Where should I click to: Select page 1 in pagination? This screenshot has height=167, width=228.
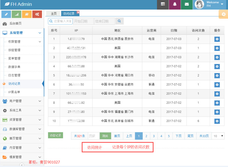(x=139, y=136)
